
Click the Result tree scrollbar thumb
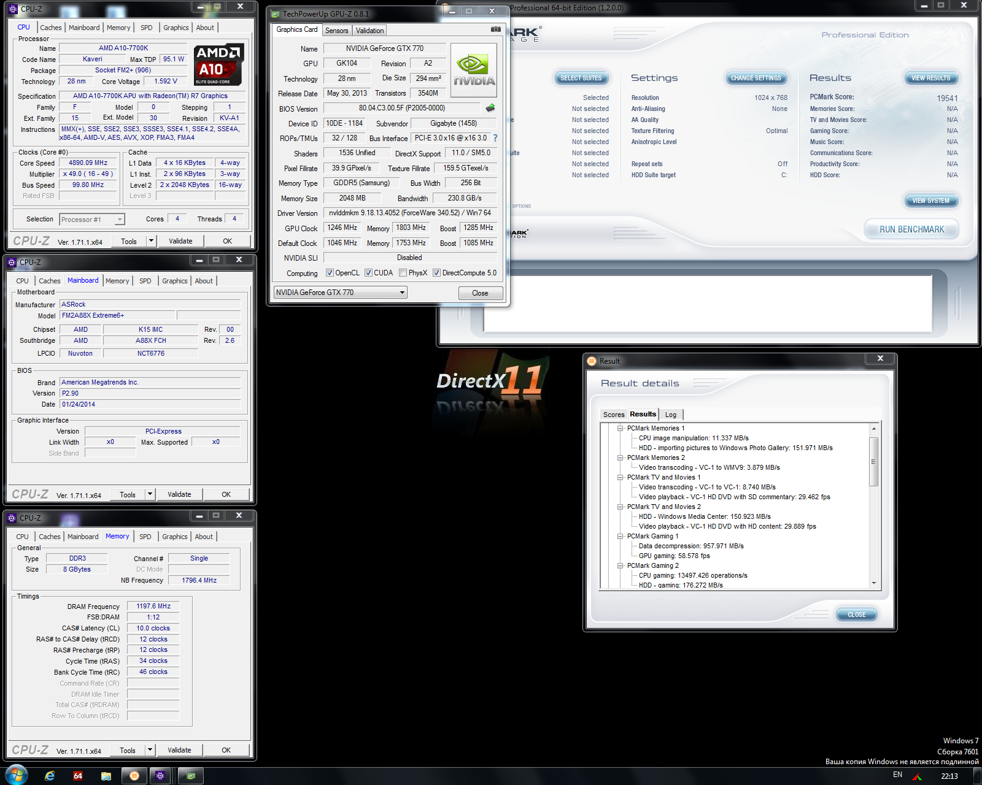[x=874, y=461]
